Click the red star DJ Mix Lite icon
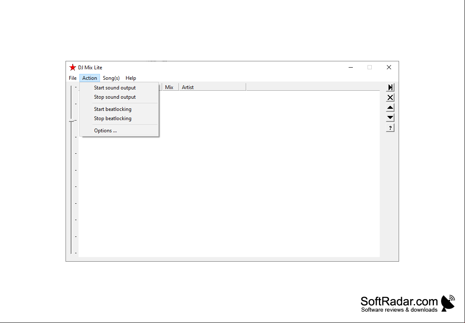 tap(72, 67)
